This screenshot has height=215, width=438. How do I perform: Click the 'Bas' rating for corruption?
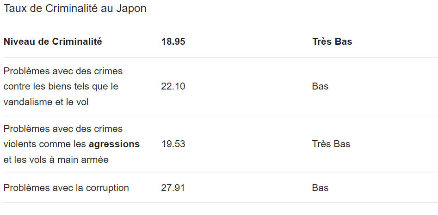pyautogui.click(x=320, y=188)
